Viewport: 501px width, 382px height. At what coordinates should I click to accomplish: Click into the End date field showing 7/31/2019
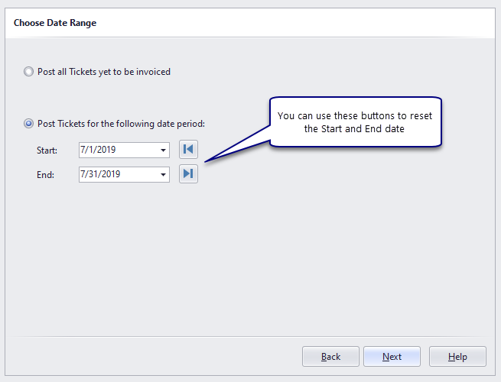click(115, 175)
